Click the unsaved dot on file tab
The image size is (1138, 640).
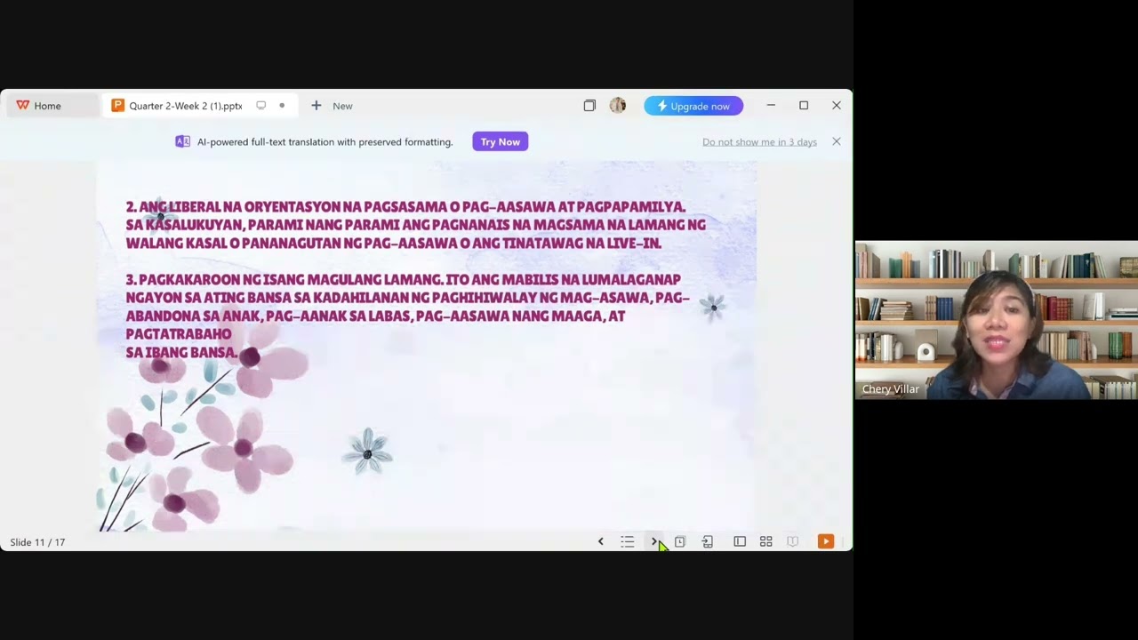click(282, 106)
